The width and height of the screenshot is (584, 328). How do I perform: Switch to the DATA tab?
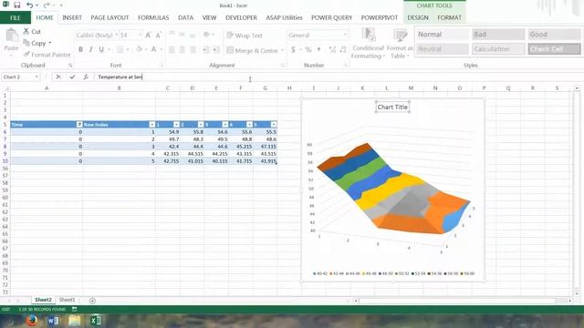[x=185, y=17]
